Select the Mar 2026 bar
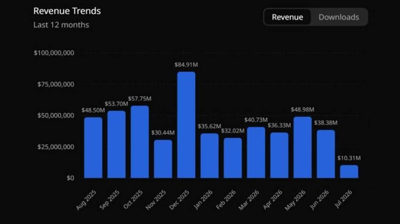This screenshot has width=400, height=224. coord(256,153)
